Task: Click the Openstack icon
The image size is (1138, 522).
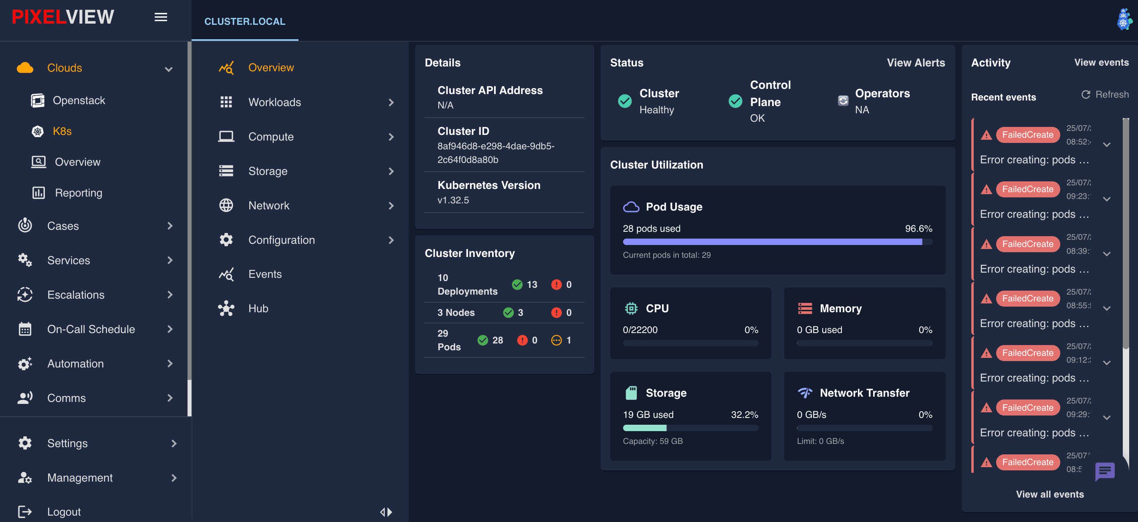Action: point(38,100)
